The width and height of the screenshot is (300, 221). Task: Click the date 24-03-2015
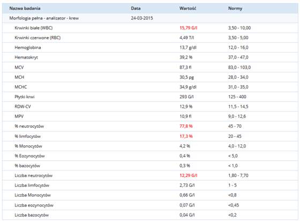click(142, 18)
